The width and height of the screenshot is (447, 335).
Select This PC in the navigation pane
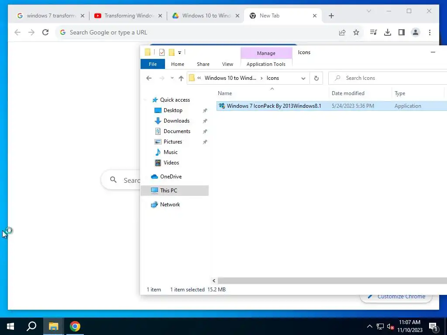pyautogui.click(x=175, y=191)
